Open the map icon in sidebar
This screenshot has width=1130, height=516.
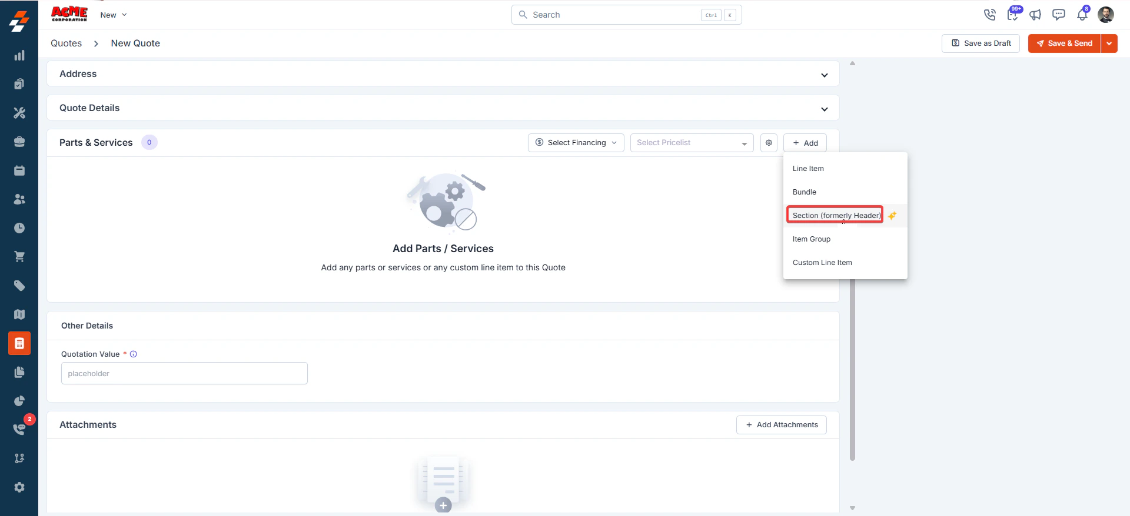tap(19, 314)
